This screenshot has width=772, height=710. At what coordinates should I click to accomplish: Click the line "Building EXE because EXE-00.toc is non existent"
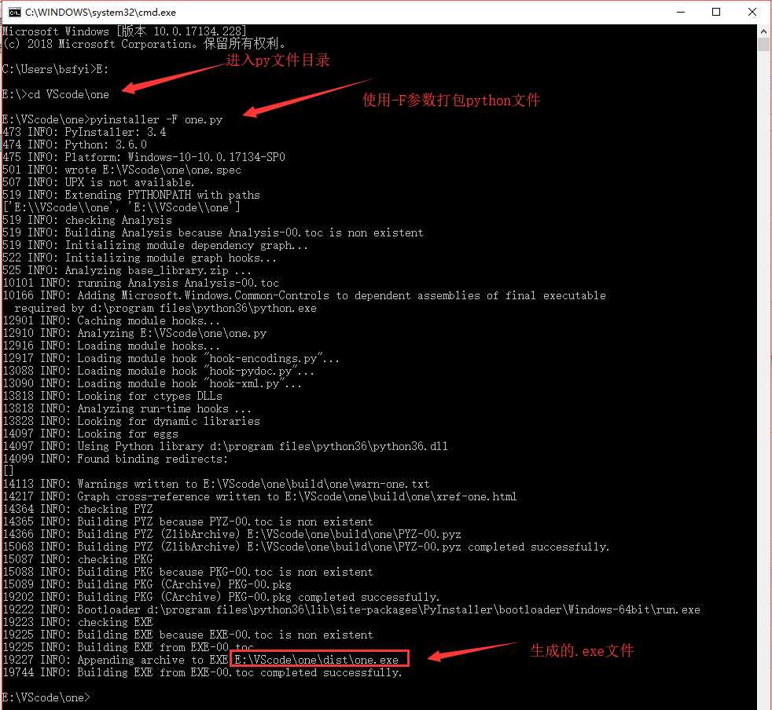pyautogui.click(x=225, y=635)
